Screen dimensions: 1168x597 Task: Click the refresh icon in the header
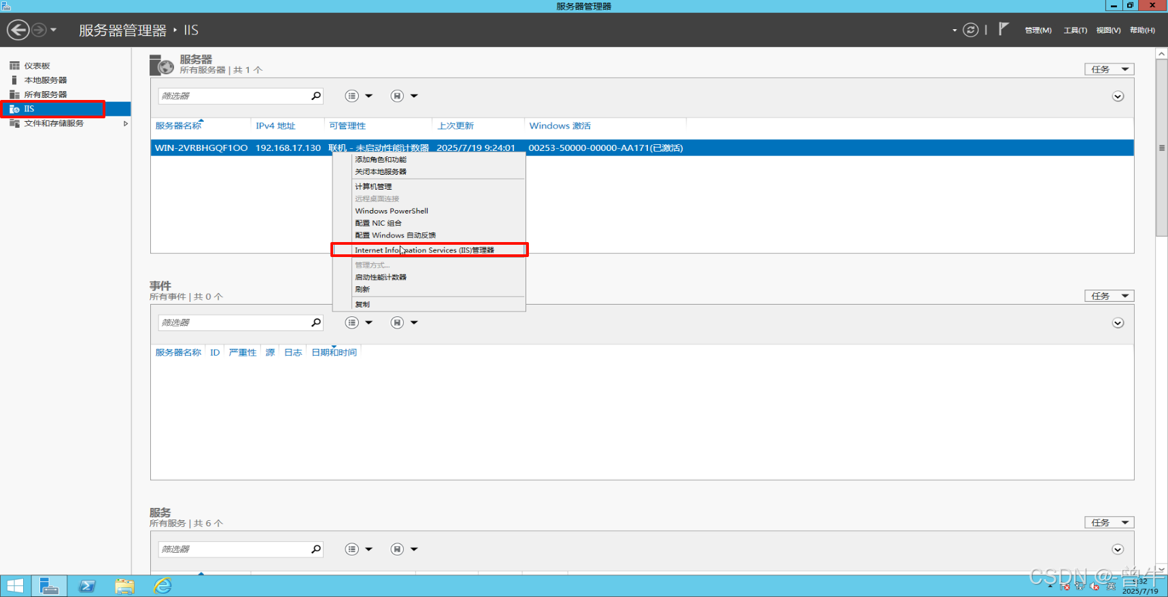click(971, 30)
